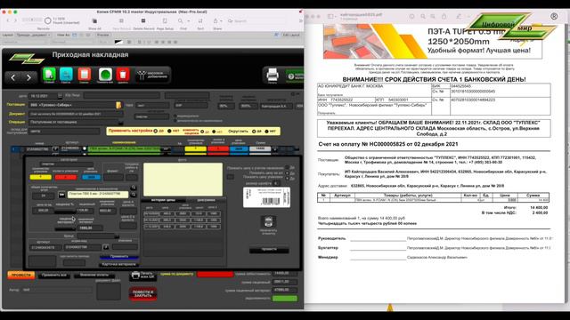Toggle the sidebar icon in PDF window
Image resolution: width=570 pixels, height=320 pixels.
pos(331,16)
